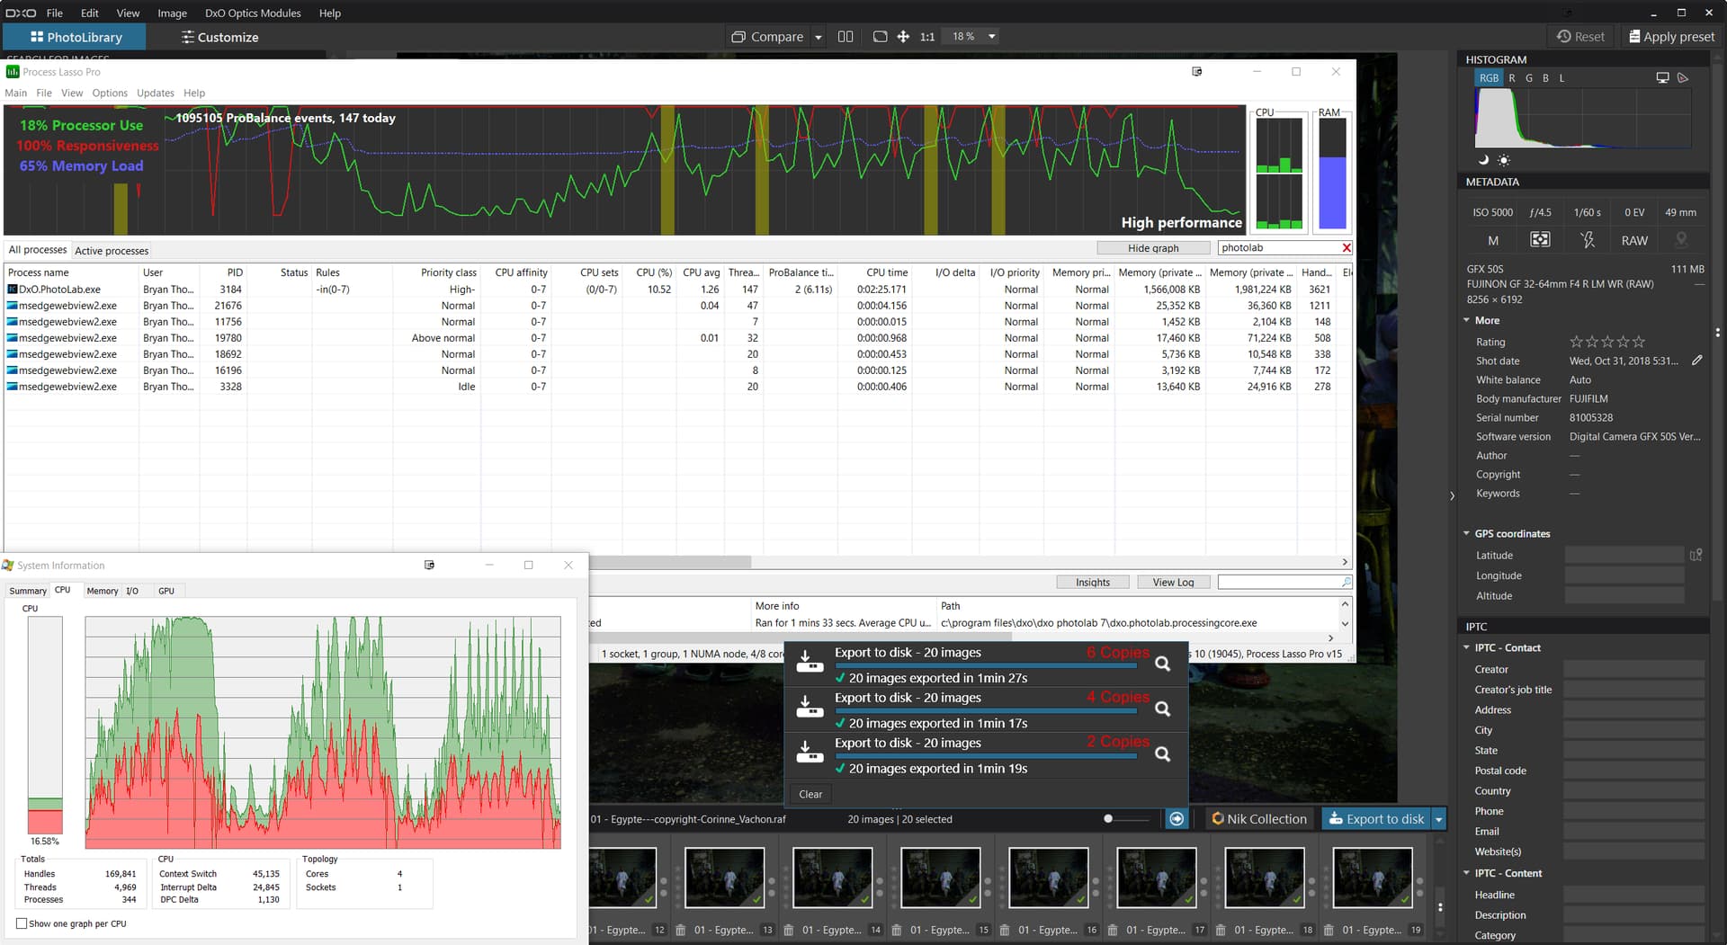Toggle side-by-side split view icon
The height and width of the screenshot is (945, 1727).
pos(846,37)
